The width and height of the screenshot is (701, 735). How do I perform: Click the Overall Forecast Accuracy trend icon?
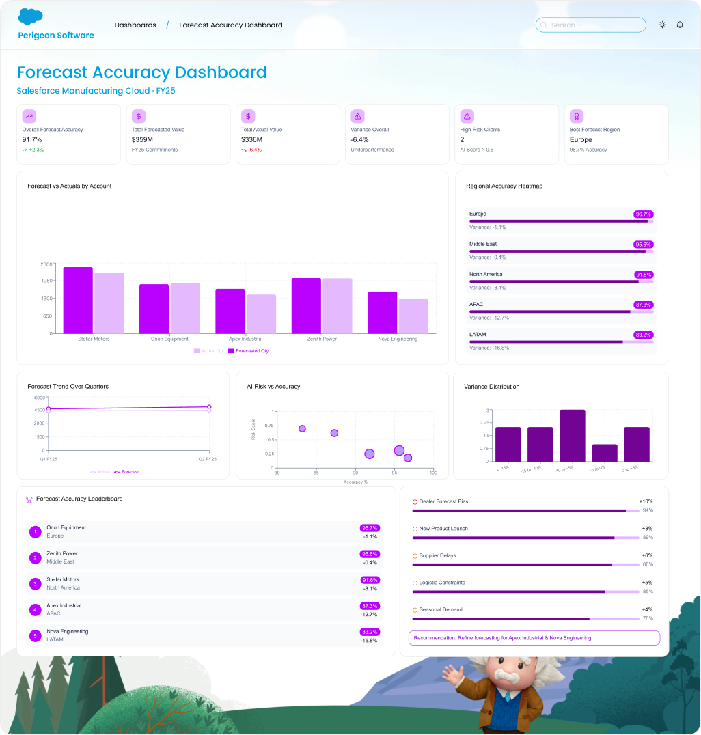point(29,116)
